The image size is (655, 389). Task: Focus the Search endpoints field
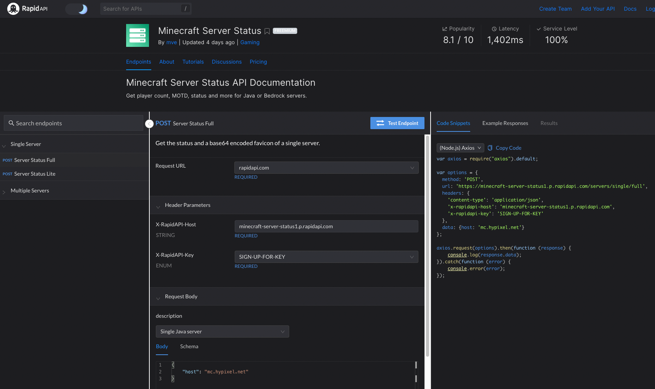(x=74, y=123)
